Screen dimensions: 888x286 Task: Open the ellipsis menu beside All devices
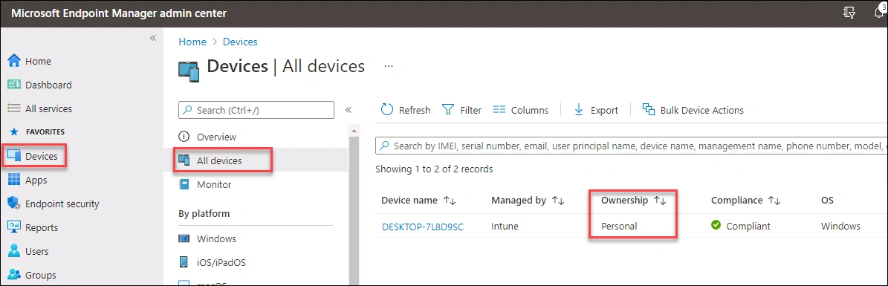click(x=389, y=65)
